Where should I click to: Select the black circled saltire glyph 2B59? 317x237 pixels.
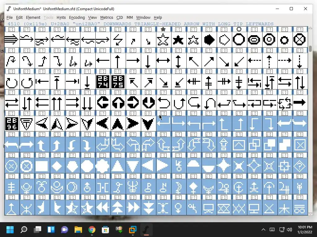[x=300, y=39]
